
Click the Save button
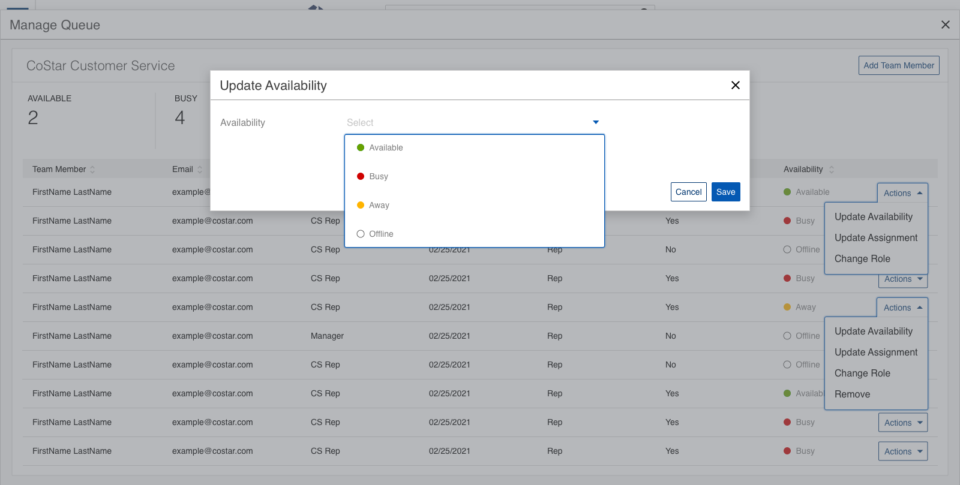pyautogui.click(x=725, y=192)
